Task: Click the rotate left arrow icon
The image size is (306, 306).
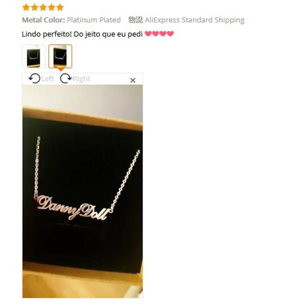Action: [34, 78]
